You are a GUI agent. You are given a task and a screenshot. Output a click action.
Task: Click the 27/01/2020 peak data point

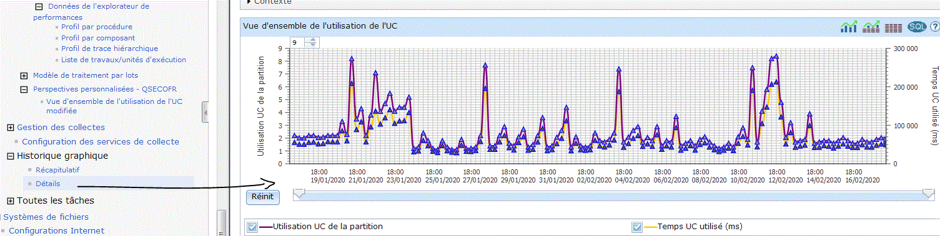pos(485,65)
